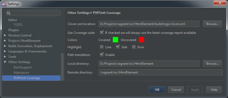Screen dimensions: 228x98
Task: Click the Clover xml location field
Action: pyautogui.click(x=149, y=24)
